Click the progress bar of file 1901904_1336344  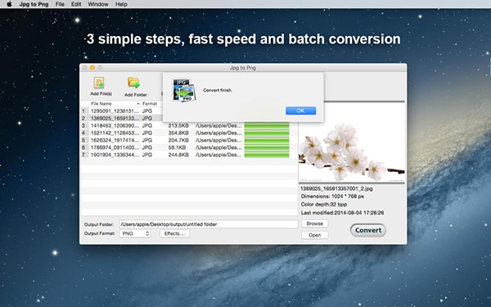click(267, 155)
